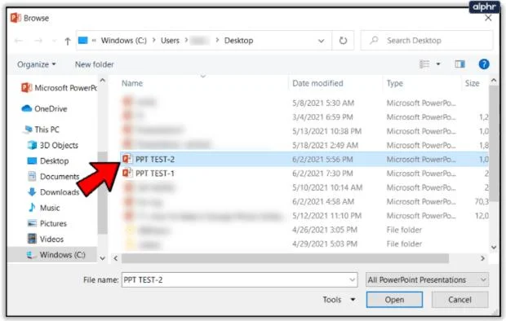Click the file list scroll down arrow
Screen dimensions: 506x321
[494, 247]
